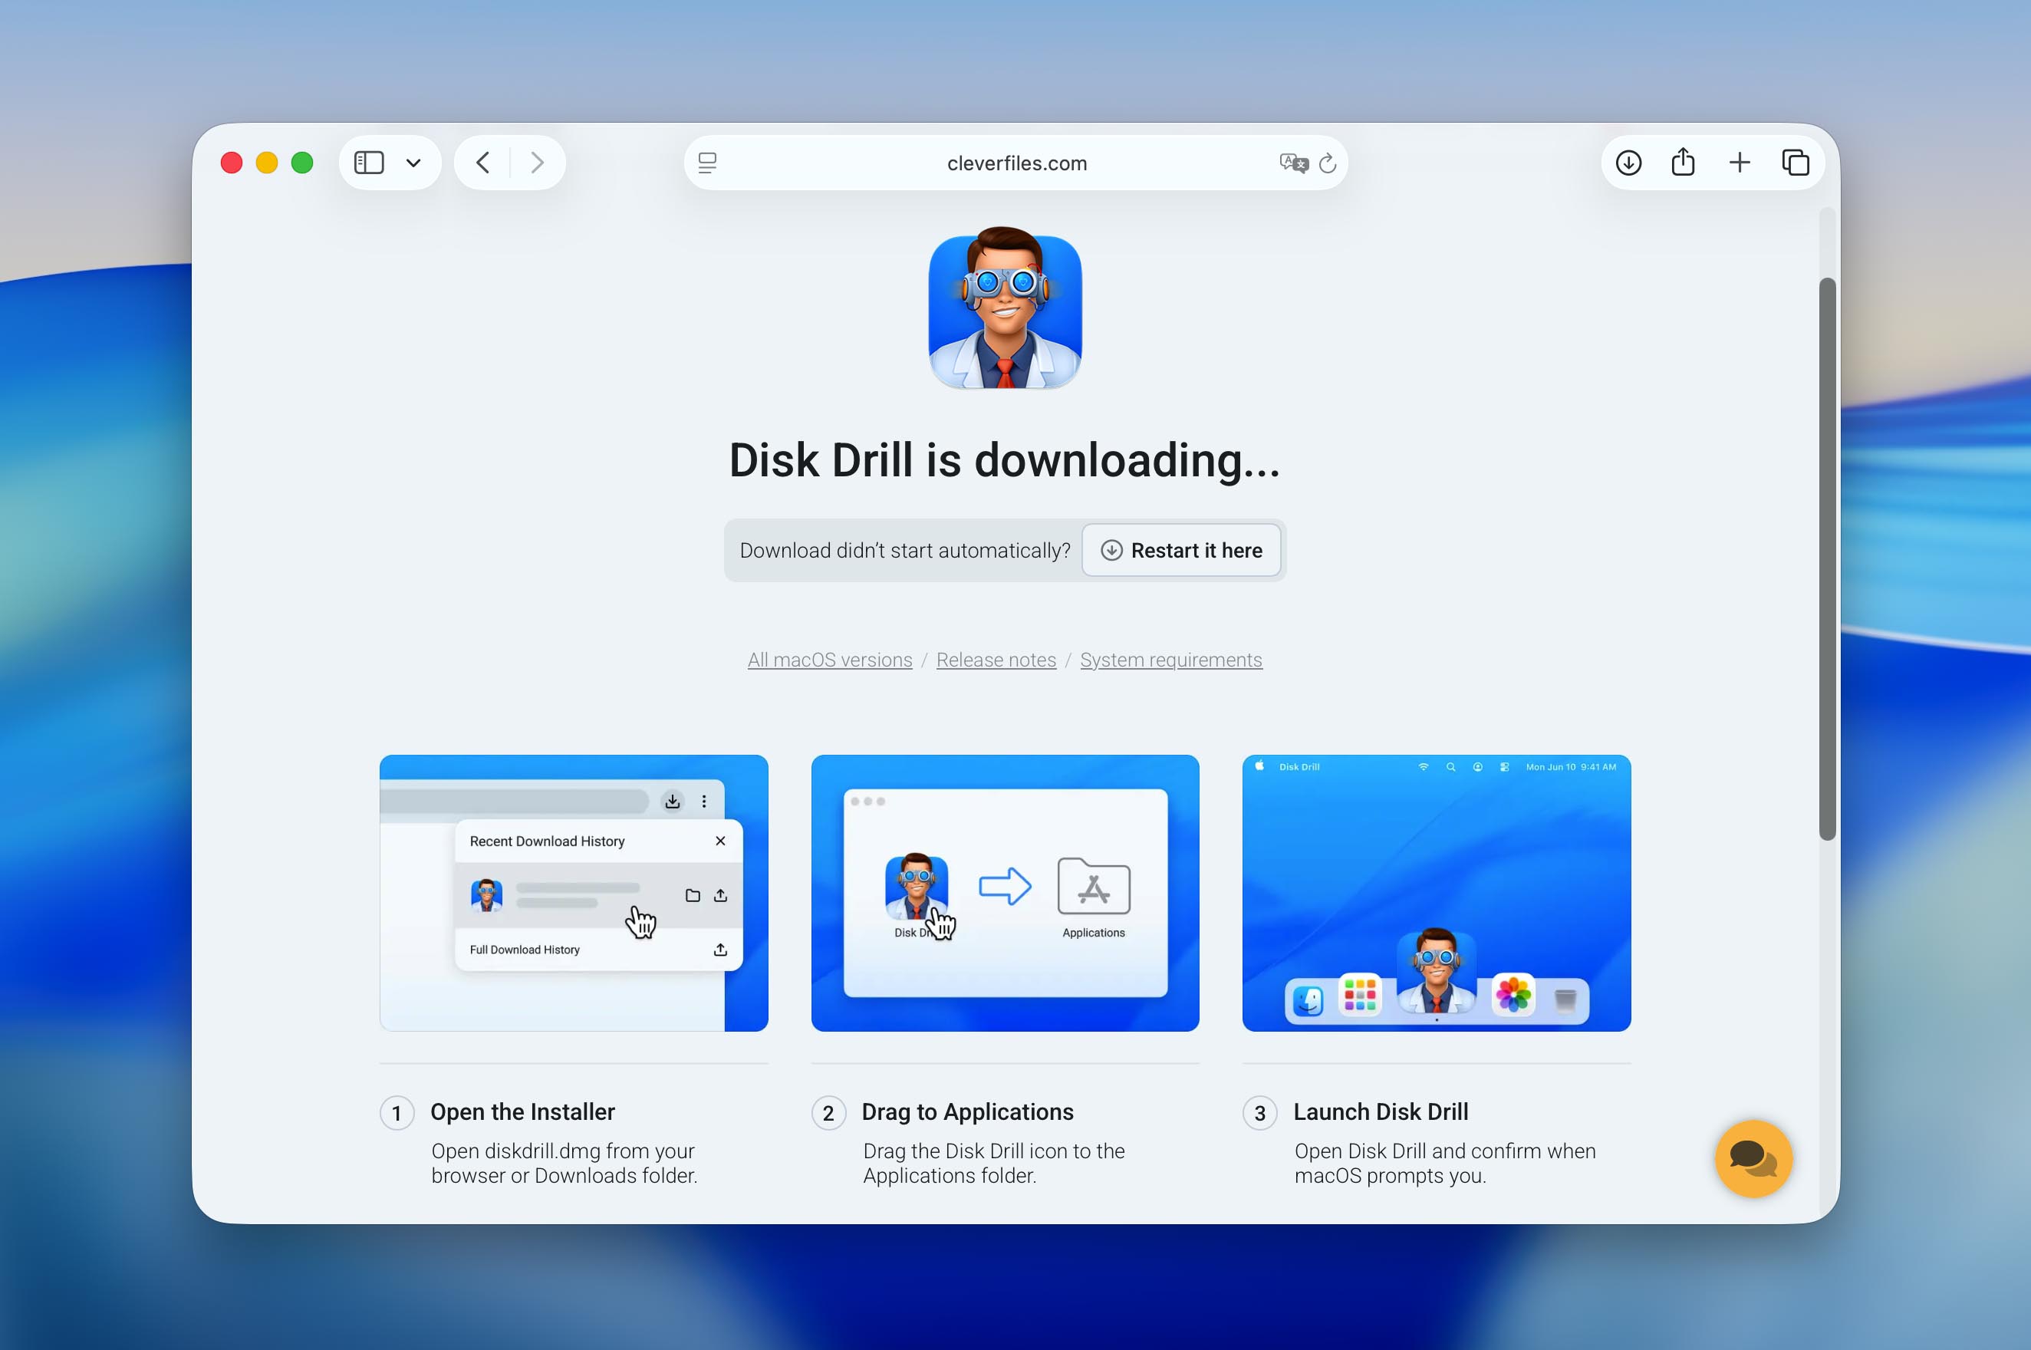Show Safari downloads list
Image resolution: width=2031 pixels, height=1350 pixels.
[x=1628, y=163]
